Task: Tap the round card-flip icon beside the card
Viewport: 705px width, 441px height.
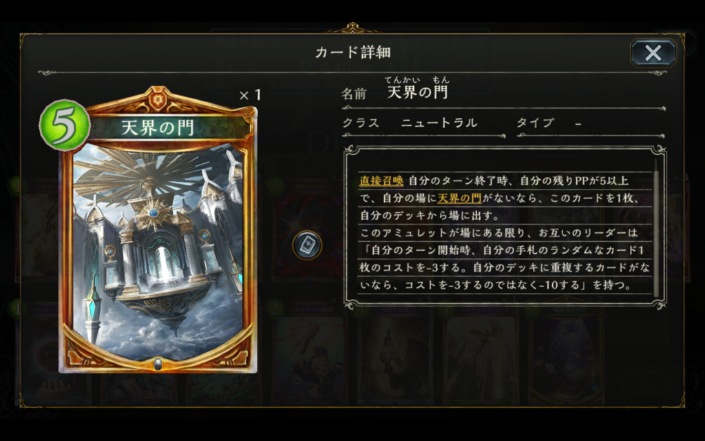Action: pyautogui.click(x=307, y=245)
